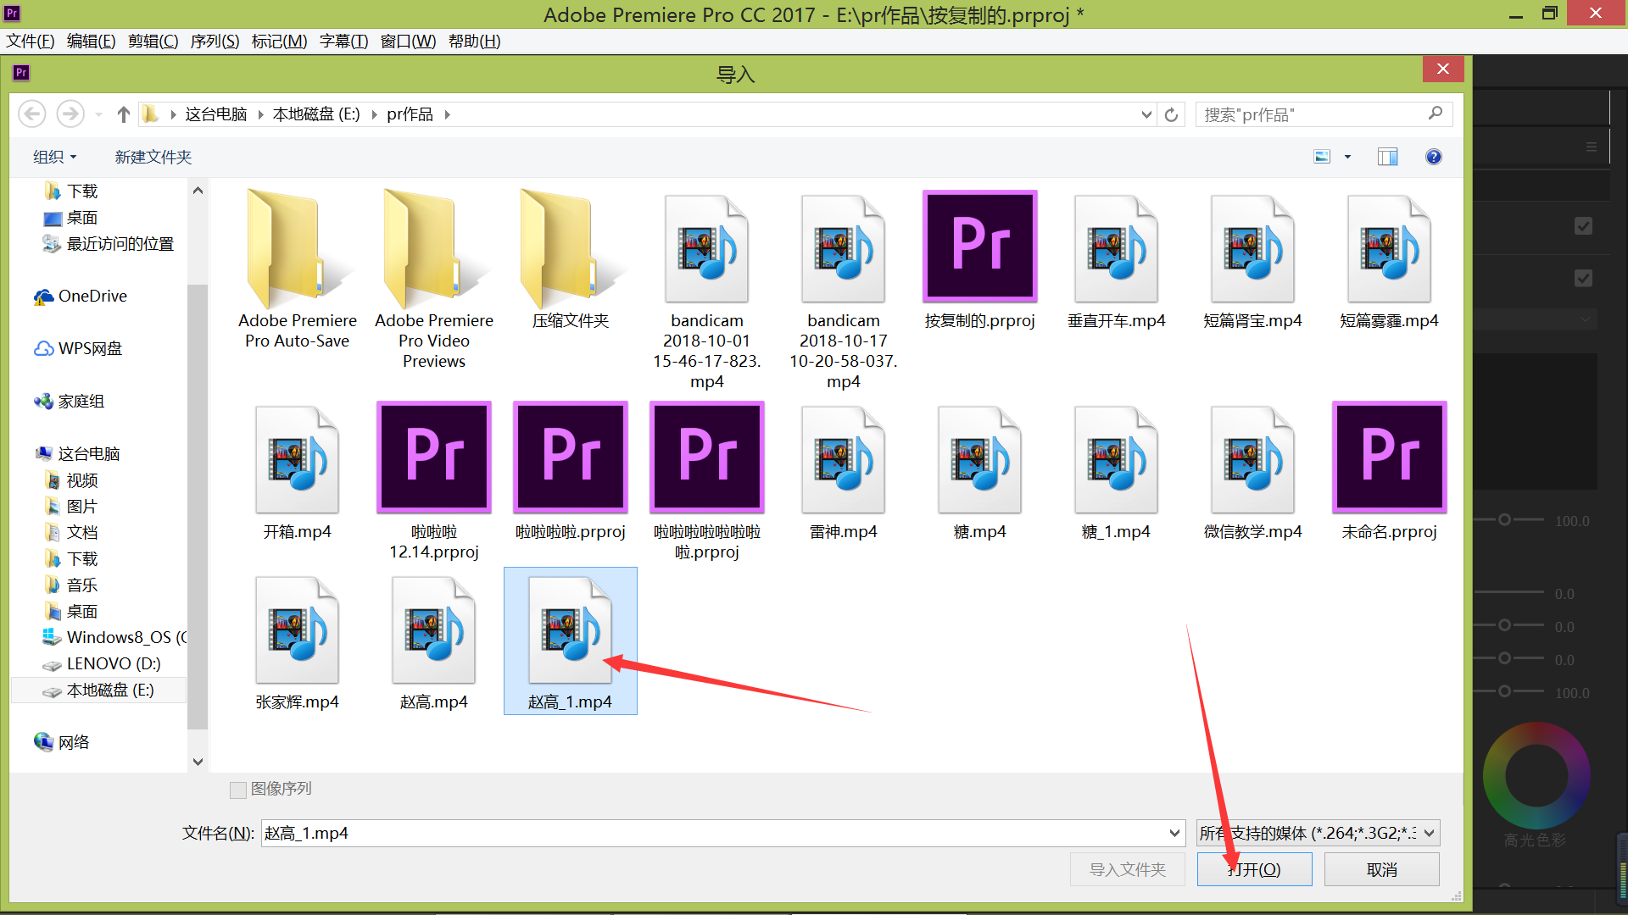Expand the address bar history dropdown
Image resolution: width=1628 pixels, height=915 pixels.
[1146, 114]
